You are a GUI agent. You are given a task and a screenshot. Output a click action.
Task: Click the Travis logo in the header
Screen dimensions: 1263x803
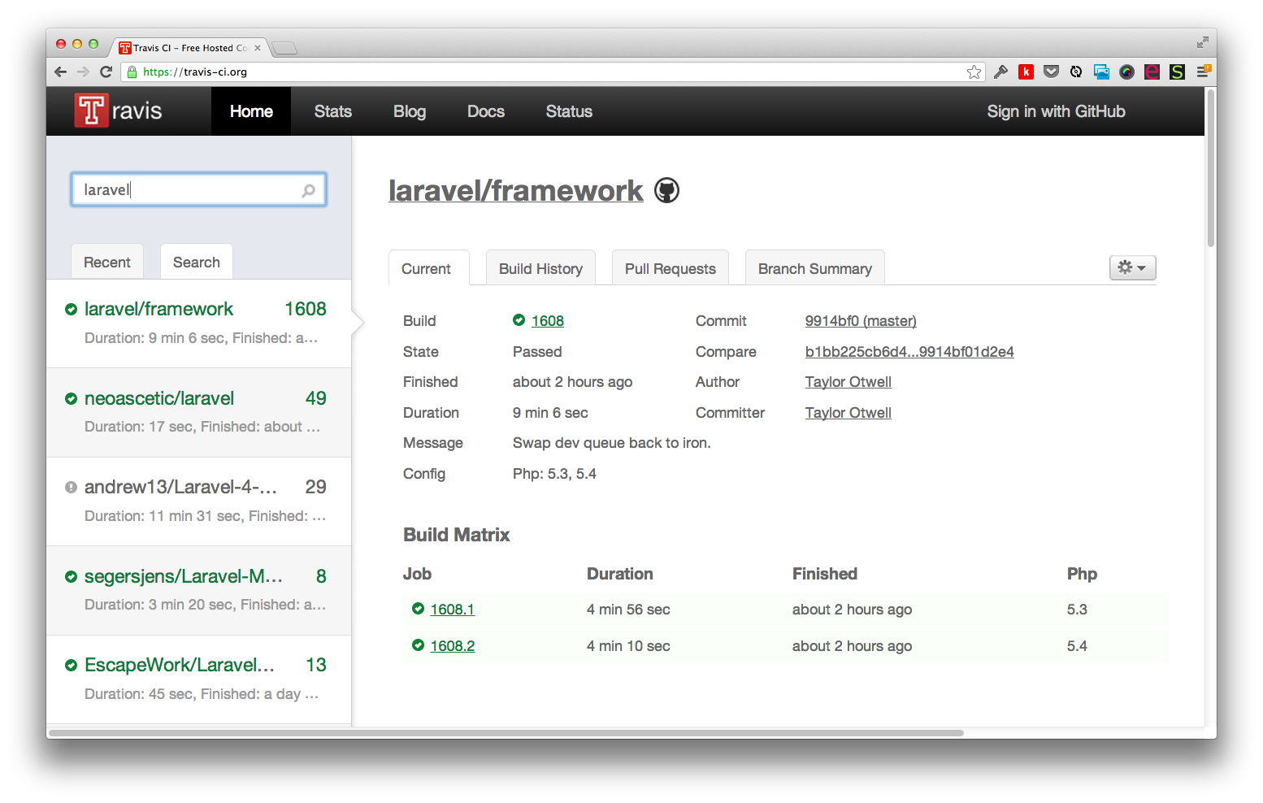click(x=118, y=111)
